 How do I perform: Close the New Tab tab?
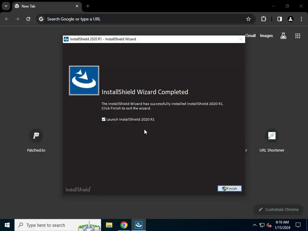[77, 6]
